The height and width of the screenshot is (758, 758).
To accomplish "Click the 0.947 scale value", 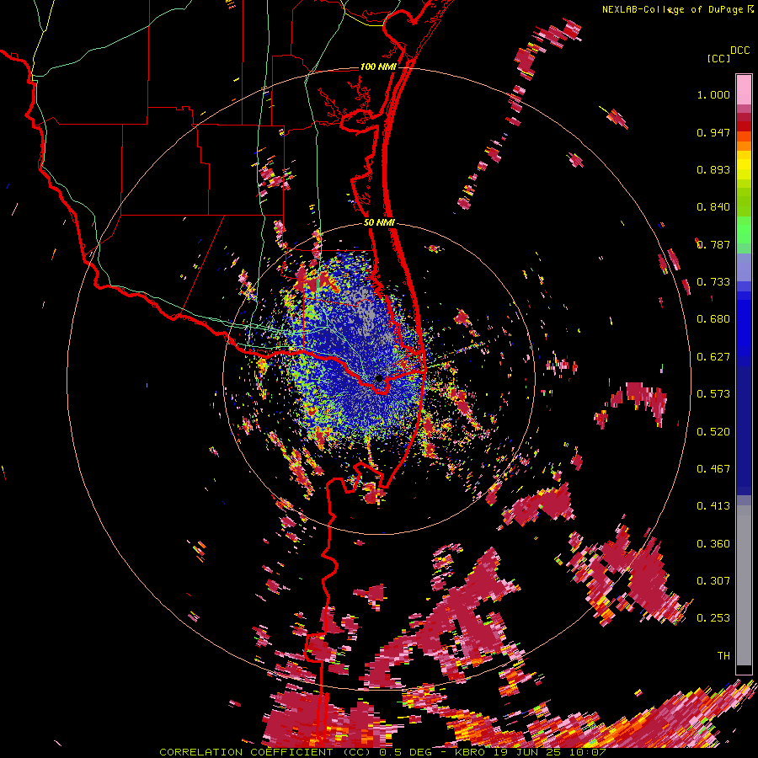I will [713, 132].
